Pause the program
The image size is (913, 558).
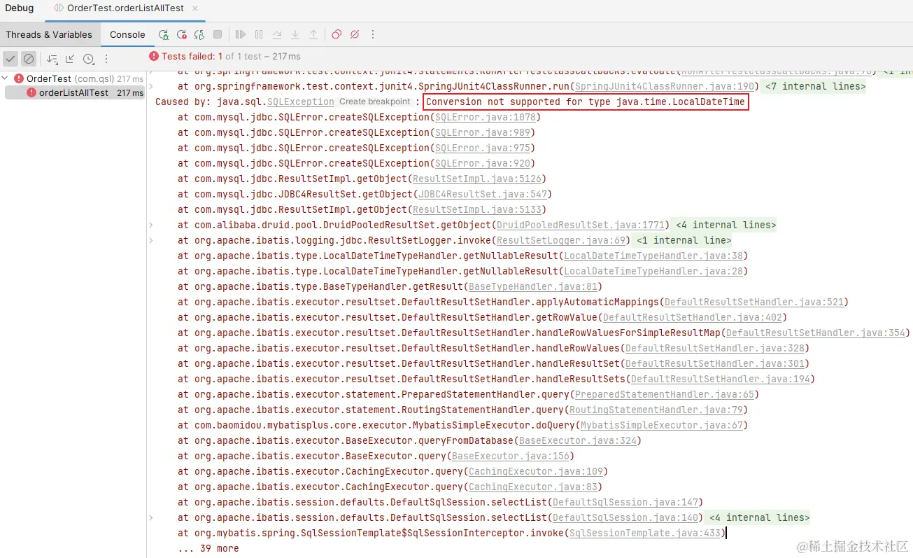pyautogui.click(x=259, y=34)
